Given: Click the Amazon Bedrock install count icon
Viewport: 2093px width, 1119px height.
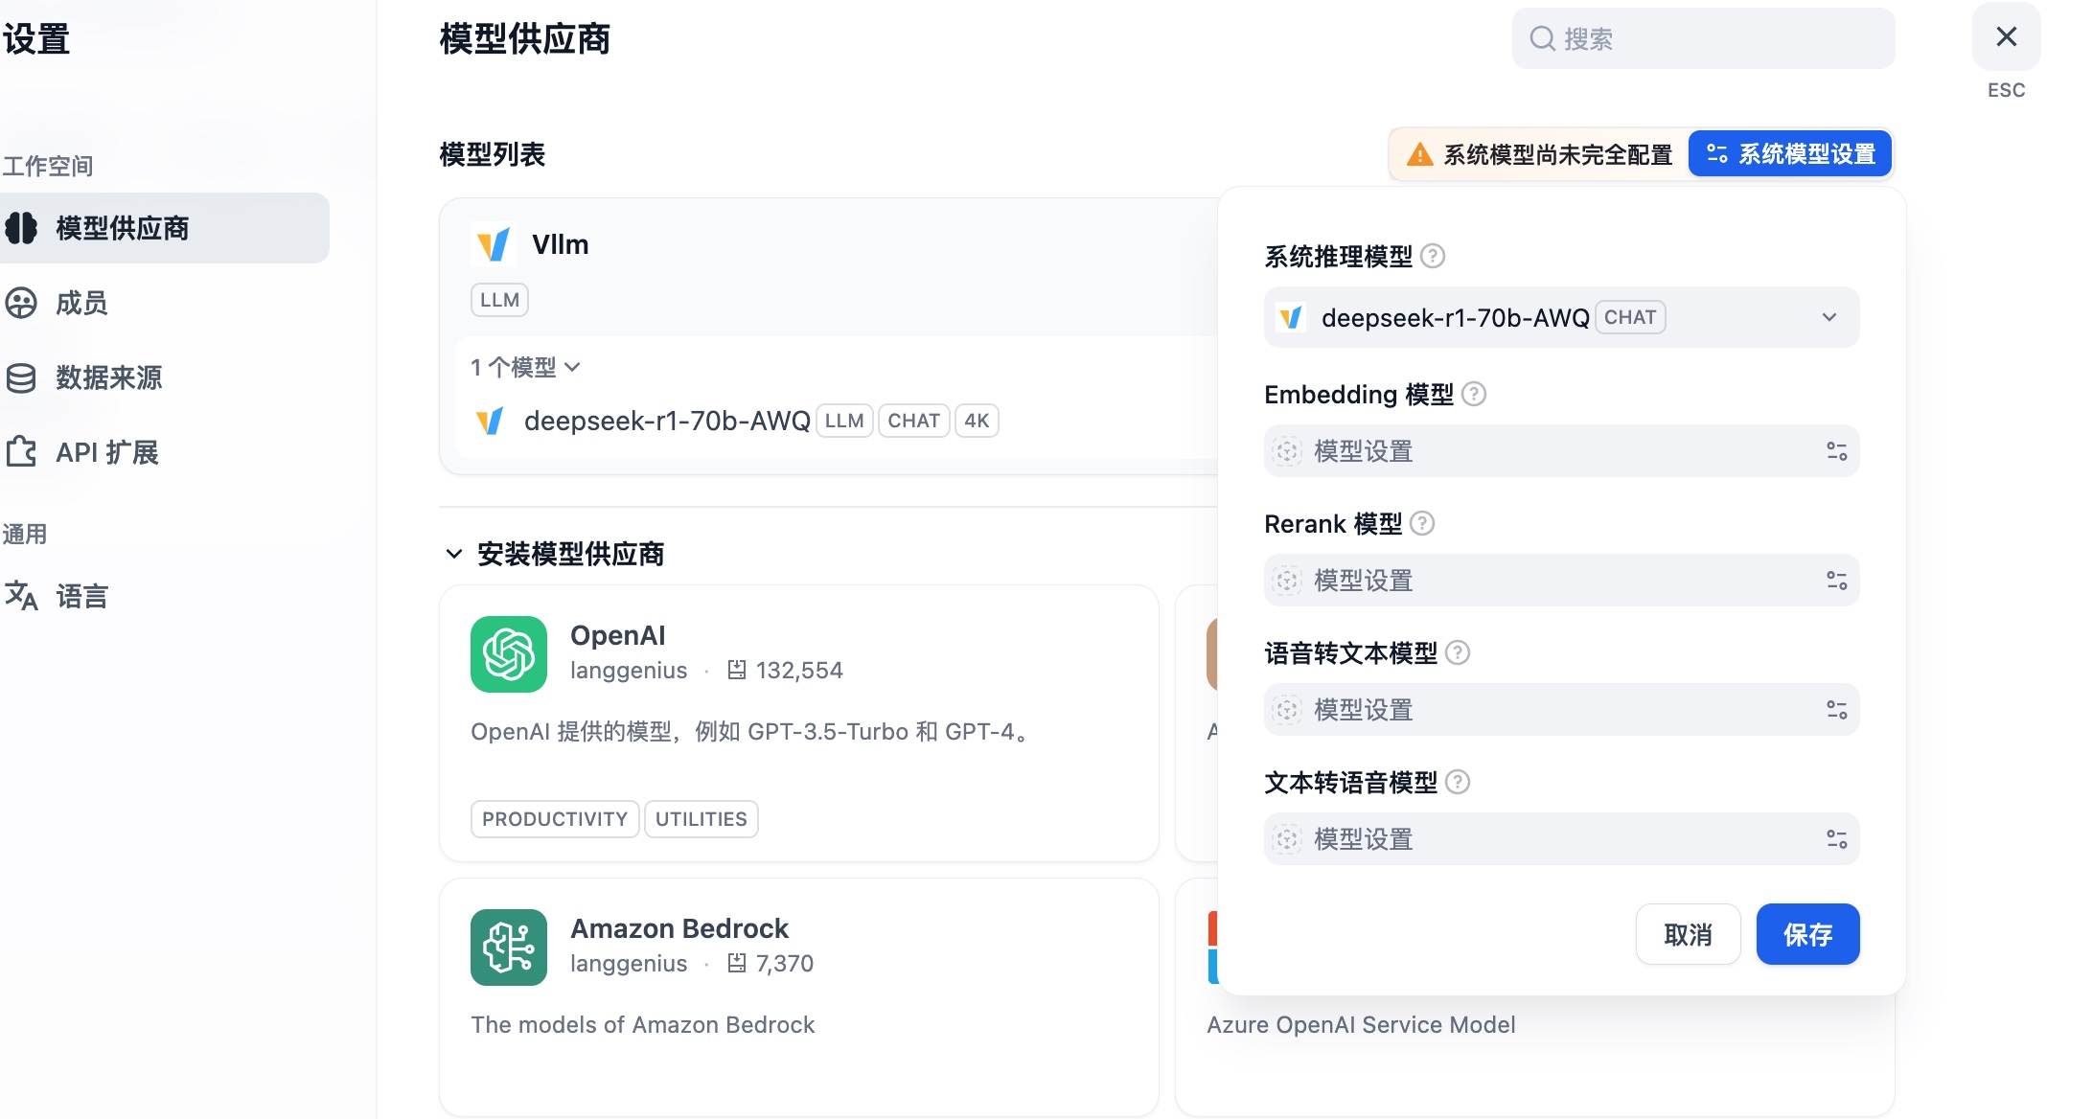Looking at the screenshot, I should (736, 963).
